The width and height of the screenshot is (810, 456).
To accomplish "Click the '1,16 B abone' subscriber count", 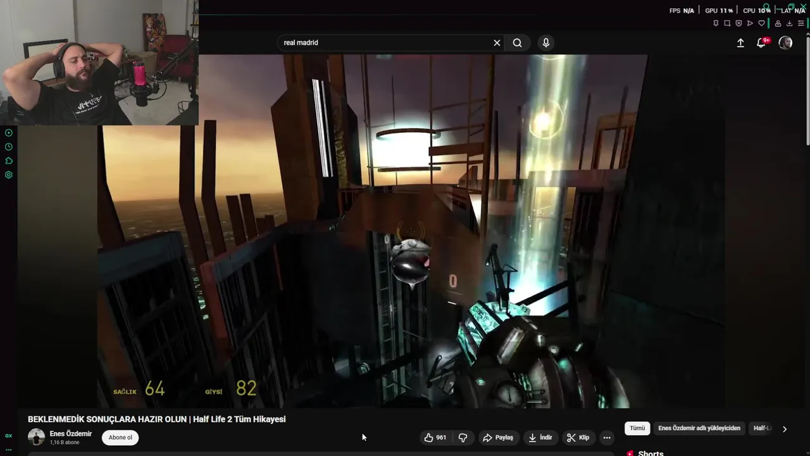I will click(65, 443).
